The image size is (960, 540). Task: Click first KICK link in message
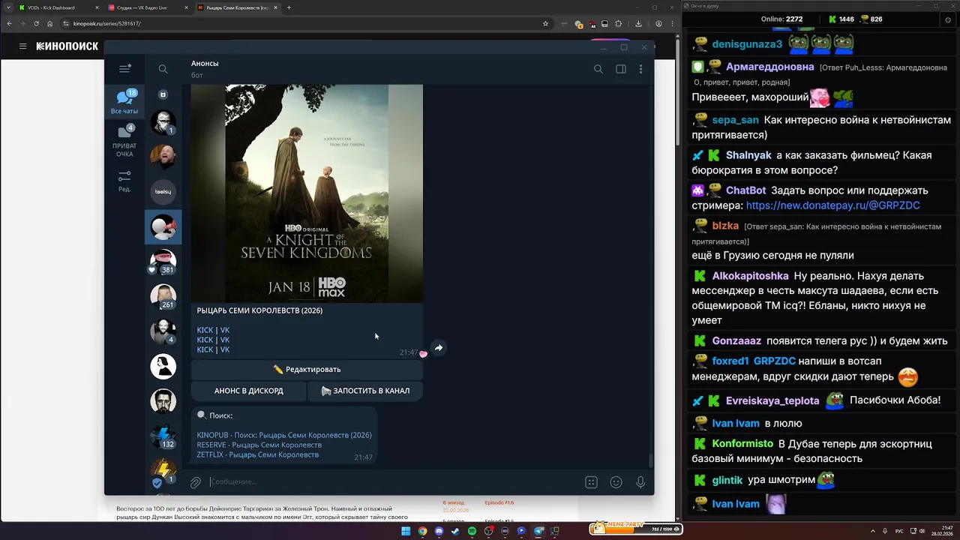pyautogui.click(x=205, y=330)
